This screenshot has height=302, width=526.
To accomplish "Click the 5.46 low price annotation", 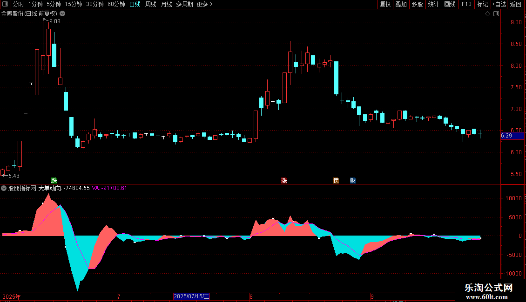I will click(x=14, y=176).
